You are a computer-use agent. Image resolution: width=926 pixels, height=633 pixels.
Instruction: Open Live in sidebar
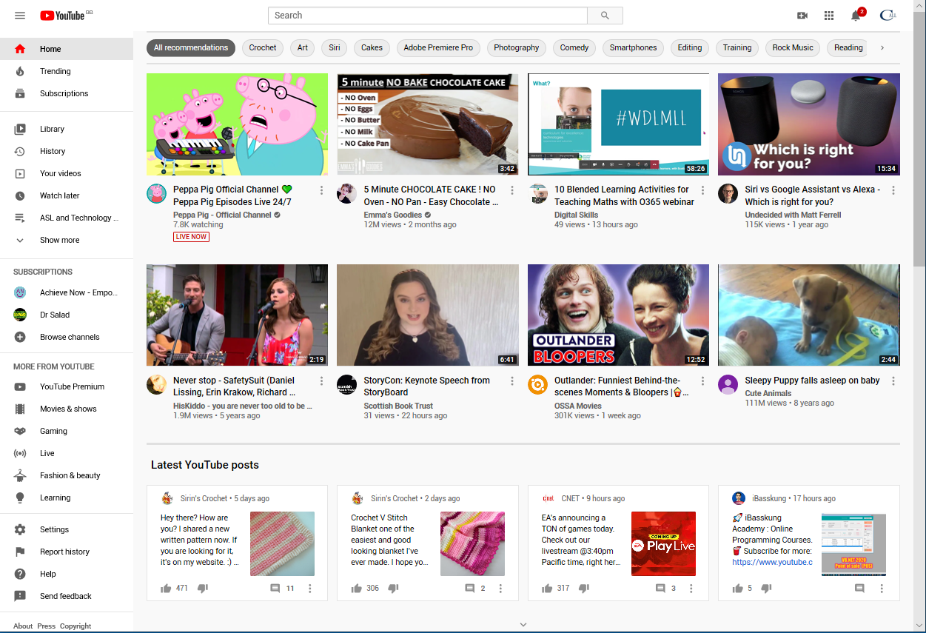click(67, 453)
